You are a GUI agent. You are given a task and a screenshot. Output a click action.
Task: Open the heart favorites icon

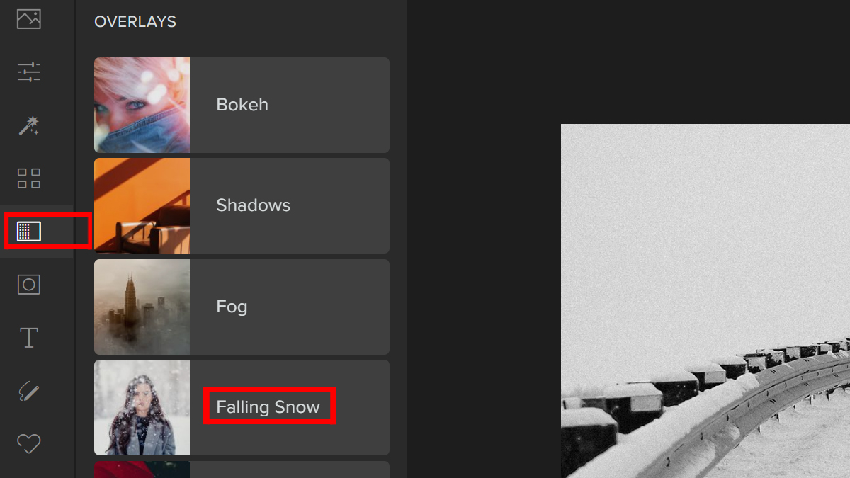[29, 444]
